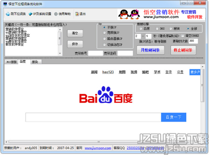Screen dimensions: 209x155
Task: Click the app icon in title bar
Action: 5,4
